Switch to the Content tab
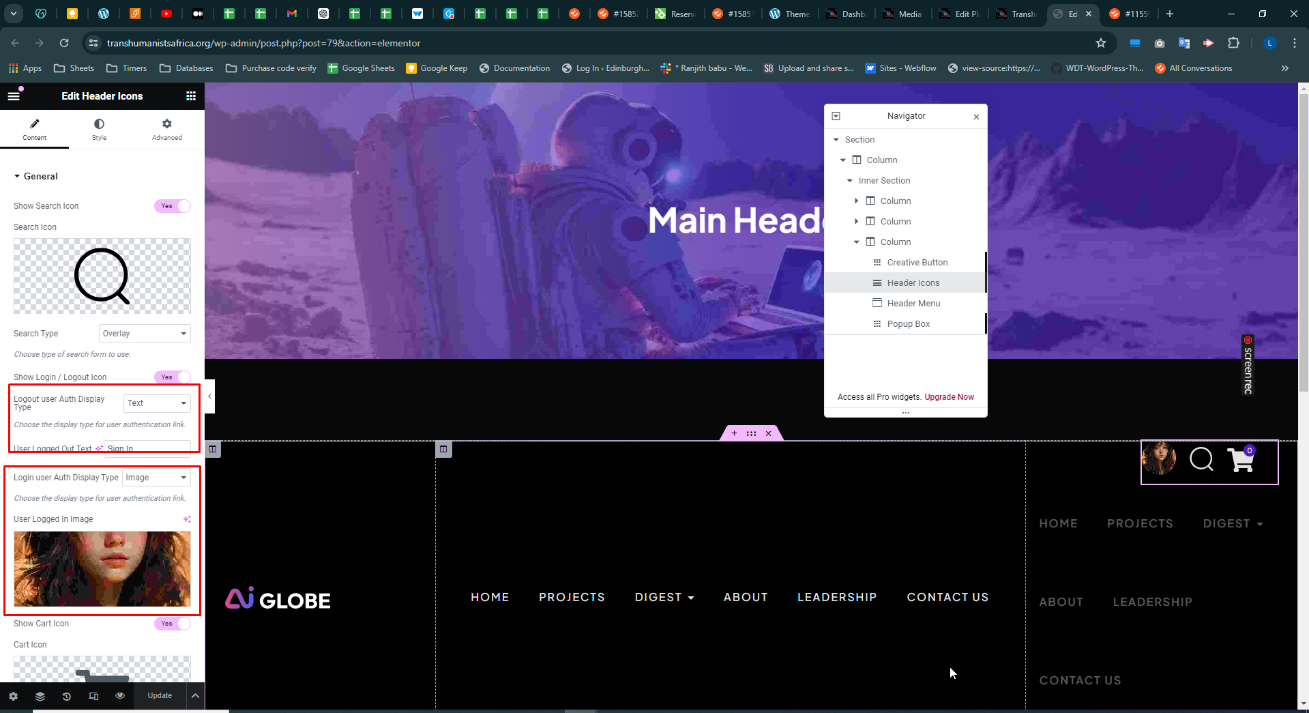1309x713 pixels. [35, 129]
